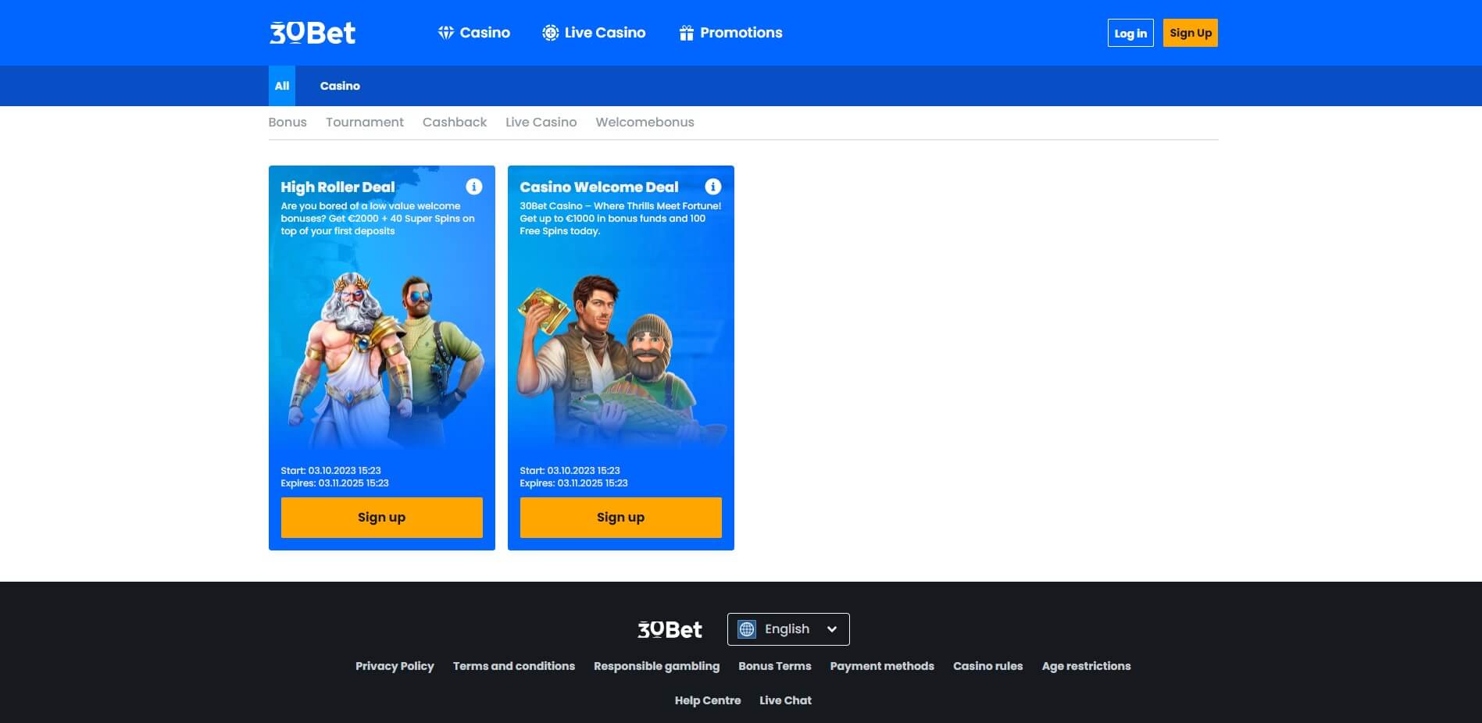Filter promotions by Tournament
Viewport: 1482px width, 723px height.
point(365,123)
